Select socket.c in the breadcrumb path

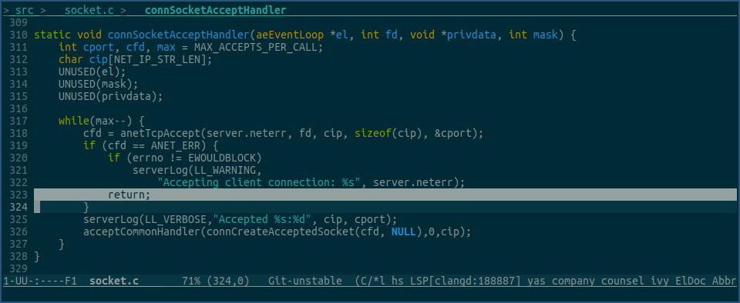pyautogui.click(x=89, y=10)
